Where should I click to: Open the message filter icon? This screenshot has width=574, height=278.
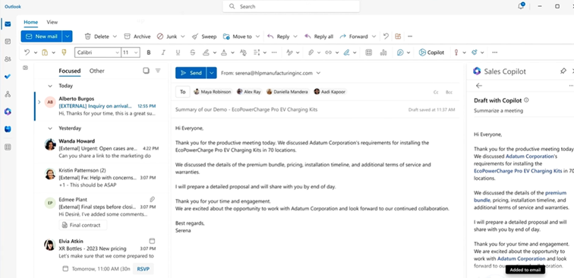click(158, 71)
